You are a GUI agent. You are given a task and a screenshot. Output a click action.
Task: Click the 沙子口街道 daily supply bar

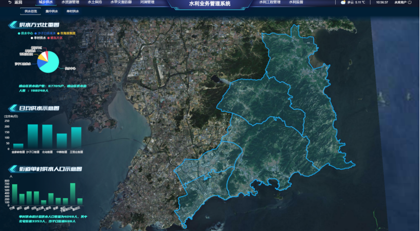click(x=33, y=136)
